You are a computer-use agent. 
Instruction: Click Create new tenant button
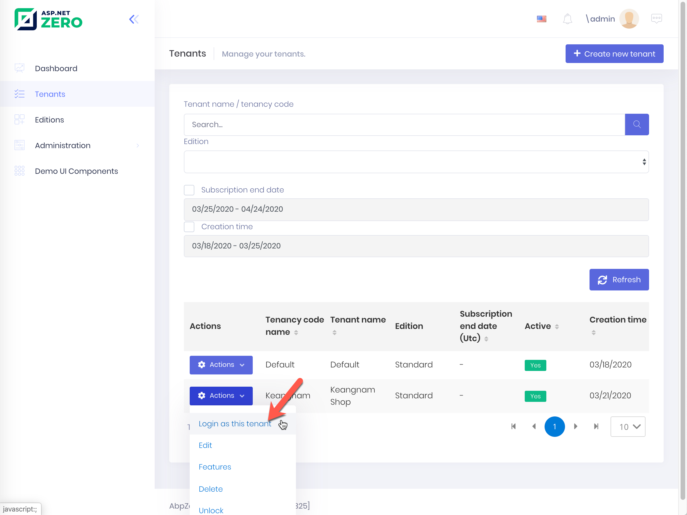pos(614,54)
